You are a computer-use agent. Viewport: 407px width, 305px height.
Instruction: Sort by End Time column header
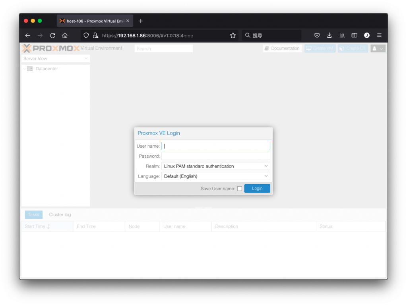pos(99,226)
